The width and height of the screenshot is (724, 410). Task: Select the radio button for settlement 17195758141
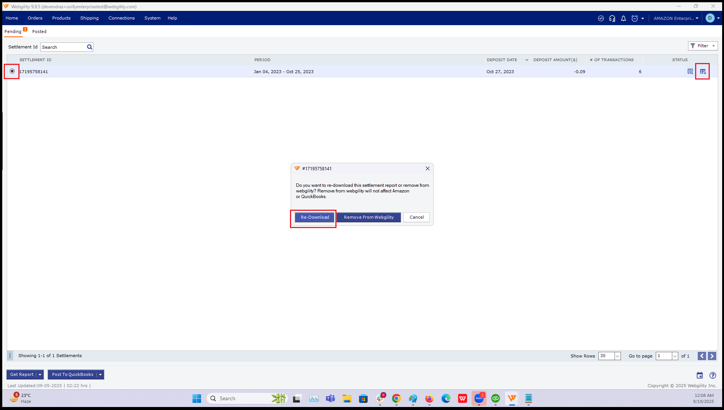[12, 71]
